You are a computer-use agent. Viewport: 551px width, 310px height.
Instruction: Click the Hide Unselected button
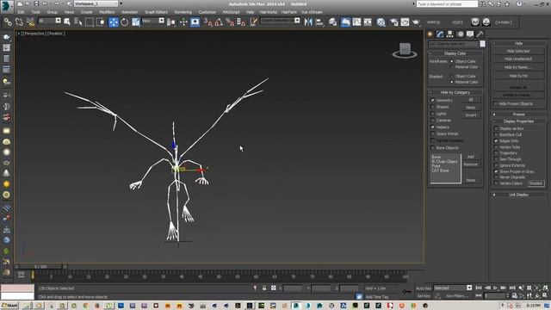pos(518,59)
